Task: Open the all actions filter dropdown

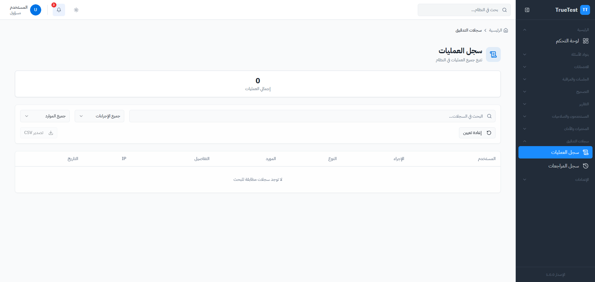Action: coord(99,116)
